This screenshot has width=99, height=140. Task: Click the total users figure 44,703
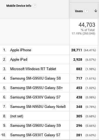coord(87,25)
